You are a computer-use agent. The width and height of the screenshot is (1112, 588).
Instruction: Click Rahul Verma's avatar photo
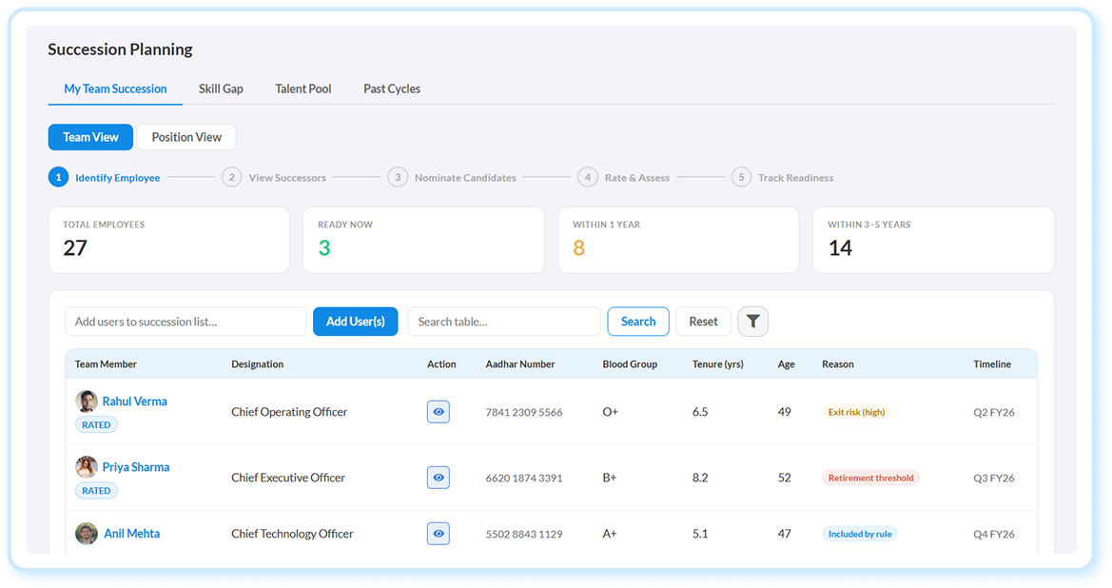pos(87,402)
